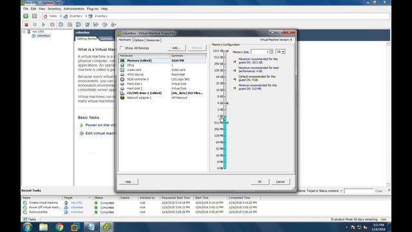Open the Administration menu
The width and height of the screenshot is (412, 232).
point(74,9)
